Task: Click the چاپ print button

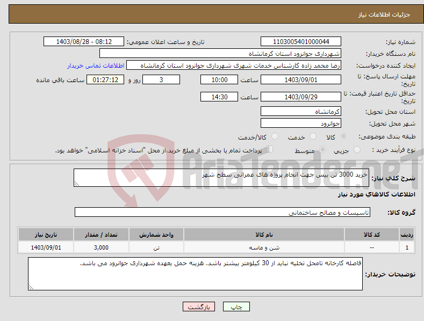Action: 236,307
